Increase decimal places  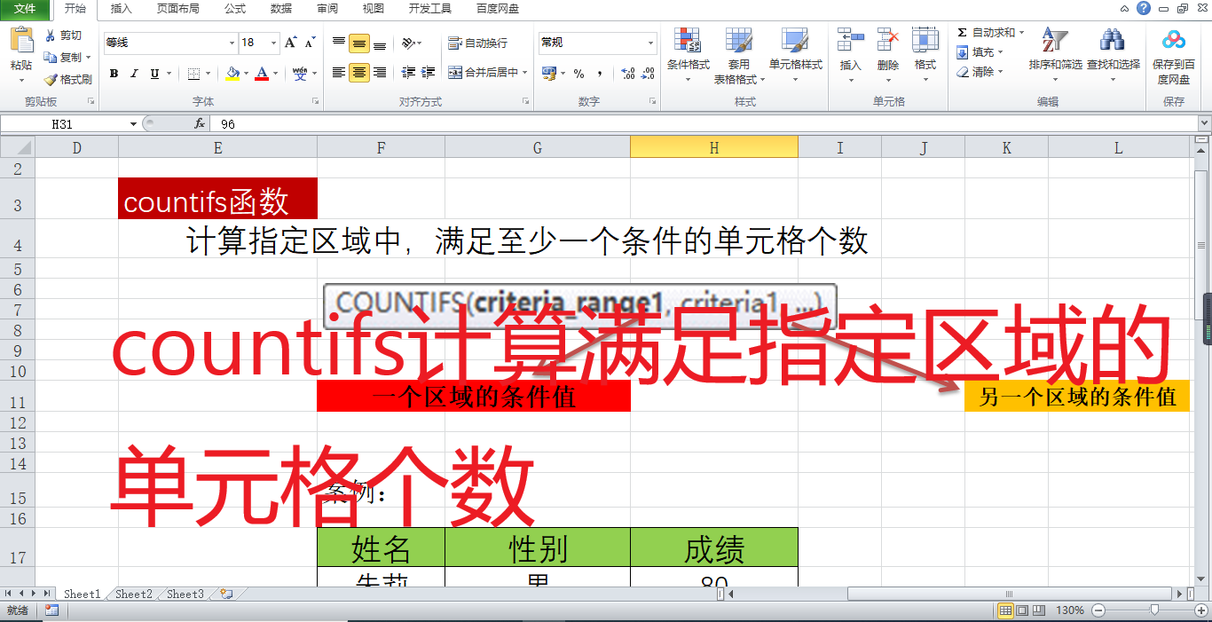[x=628, y=74]
